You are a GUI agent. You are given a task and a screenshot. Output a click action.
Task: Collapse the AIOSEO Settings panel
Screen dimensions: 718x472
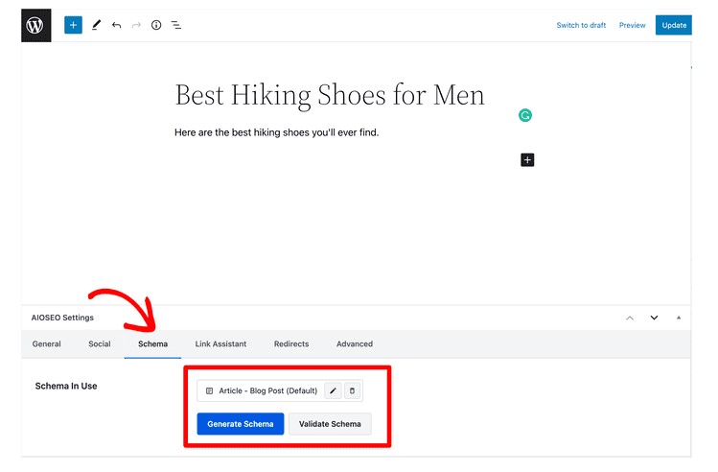coord(679,318)
